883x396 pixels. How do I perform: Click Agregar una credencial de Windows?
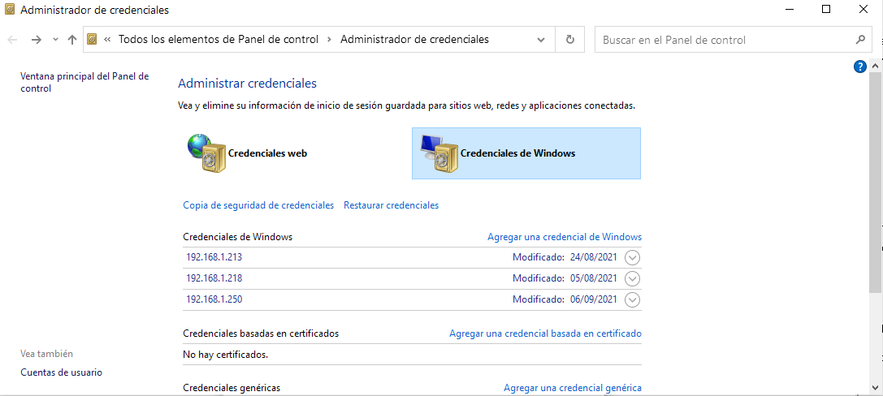click(x=565, y=237)
